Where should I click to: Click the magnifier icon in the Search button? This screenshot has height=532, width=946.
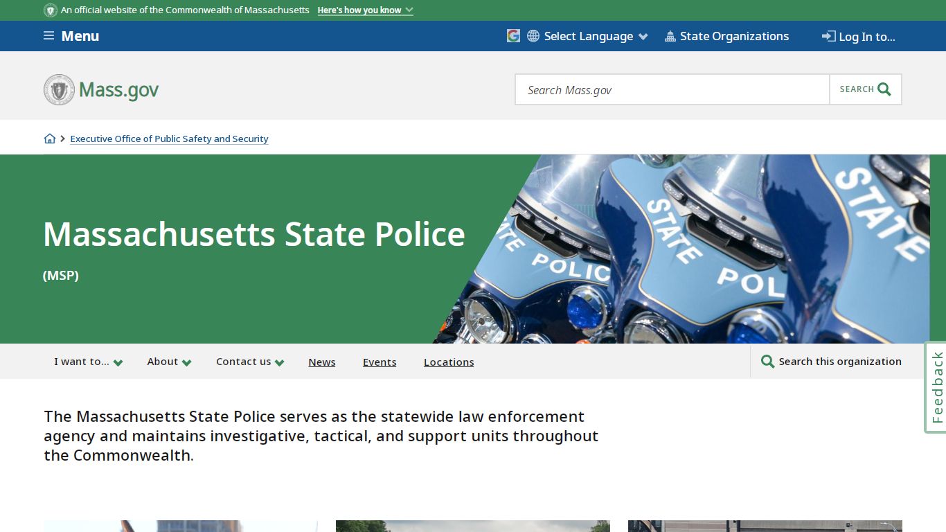(x=884, y=89)
